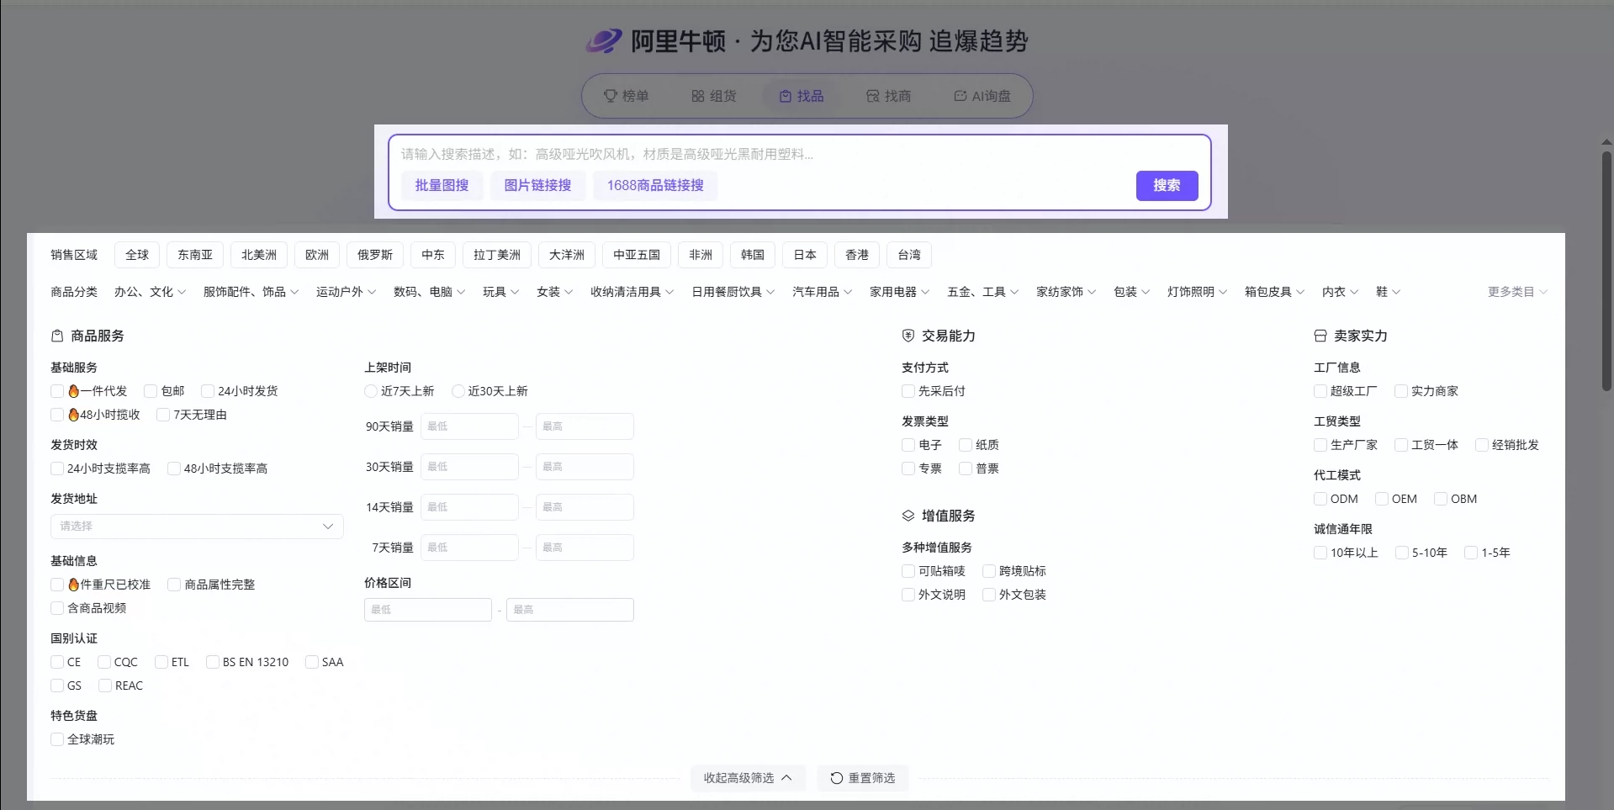Click the 交易能力 shield icon
Image resolution: width=1614 pixels, height=810 pixels.
tap(908, 336)
